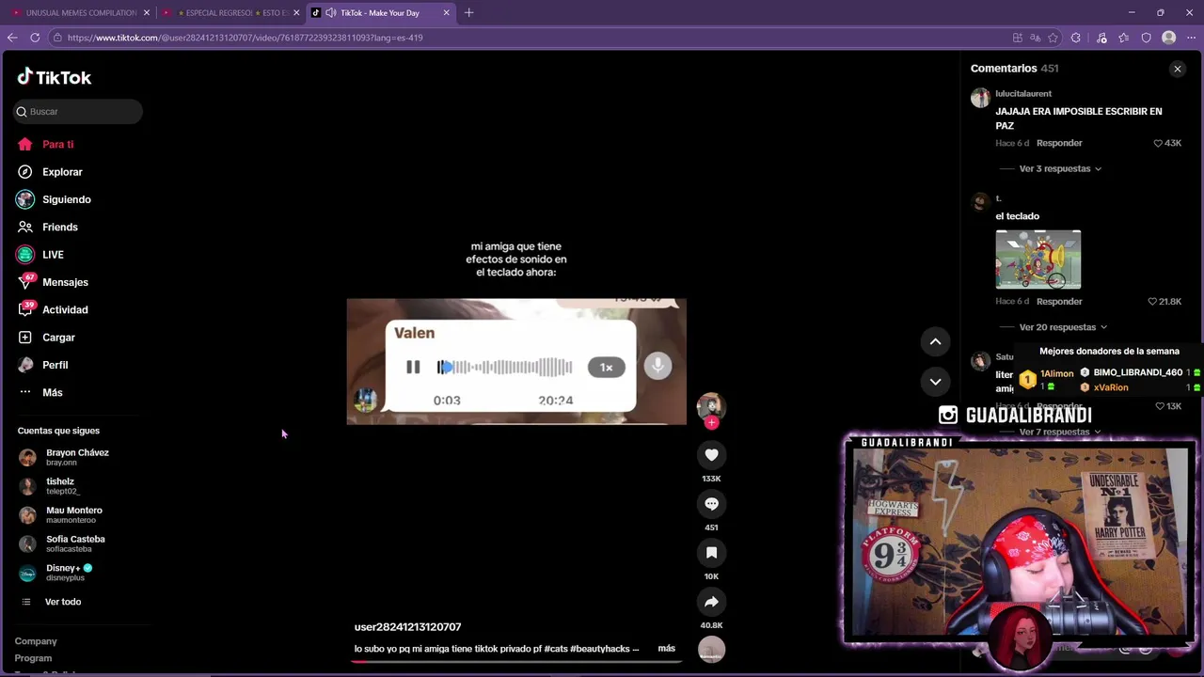Image resolution: width=1204 pixels, height=677 pixels.
Task: Follow creator with red plus badge
Action: [x=711, y=423]
